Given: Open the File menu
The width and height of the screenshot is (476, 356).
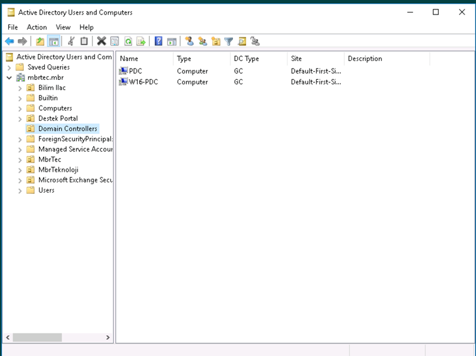Looking at the screenshot, I should pos(13,27).
